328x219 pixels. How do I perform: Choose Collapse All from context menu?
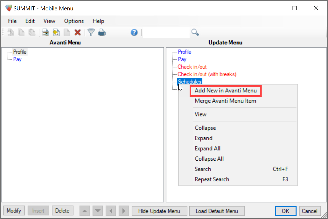click(209, 159)
